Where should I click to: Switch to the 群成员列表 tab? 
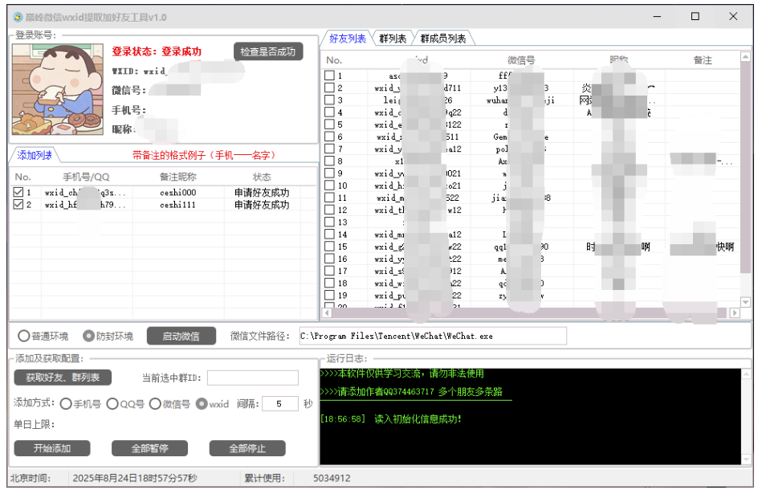pyautogui.click(x=443, y=37)
